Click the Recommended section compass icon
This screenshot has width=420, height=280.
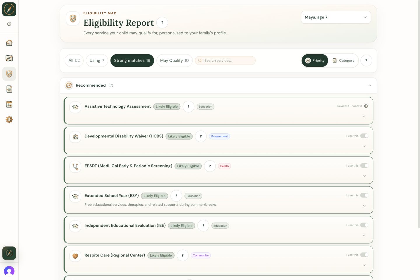(x=69, y=85)
